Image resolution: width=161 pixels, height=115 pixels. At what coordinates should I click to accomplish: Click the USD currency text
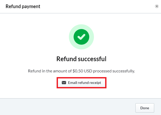pyautogui.click(x=88, y=71)
